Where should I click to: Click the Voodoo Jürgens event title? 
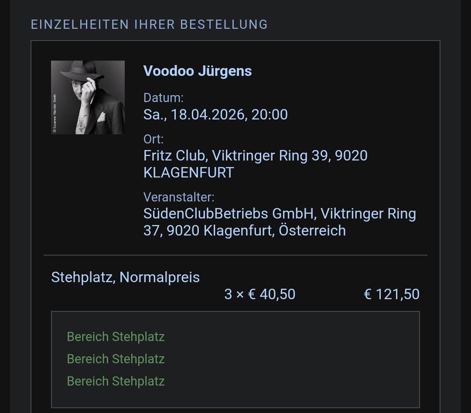tap(198, 71)
